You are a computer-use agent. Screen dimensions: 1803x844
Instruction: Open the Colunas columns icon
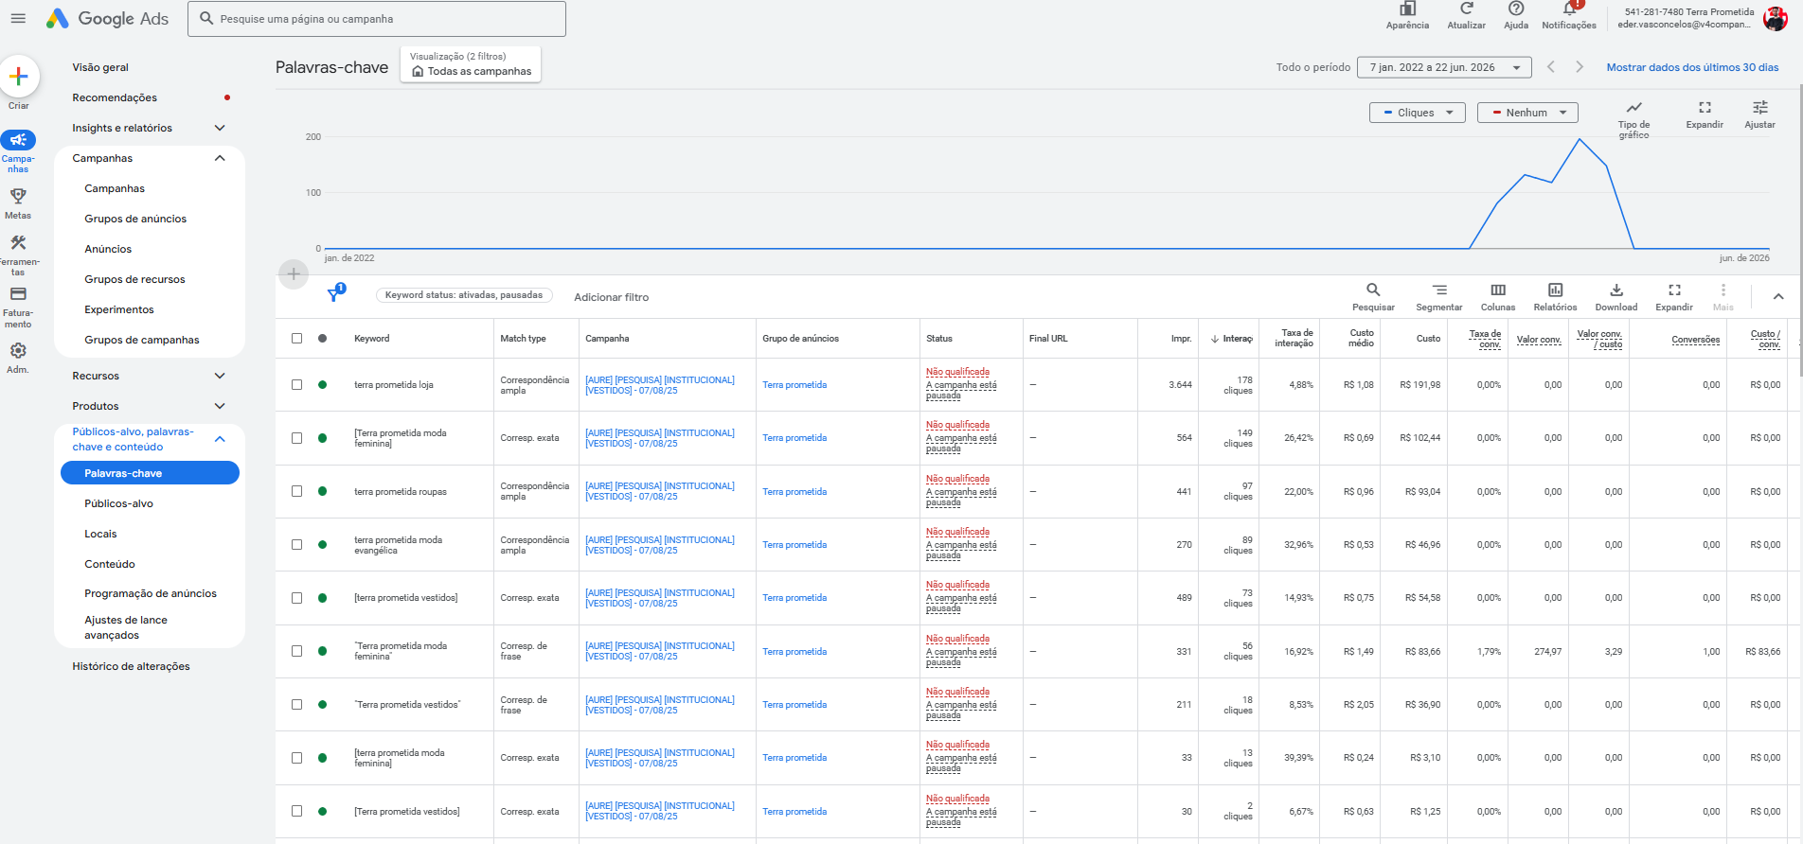pyautogui.click(x=1498, y=290)
